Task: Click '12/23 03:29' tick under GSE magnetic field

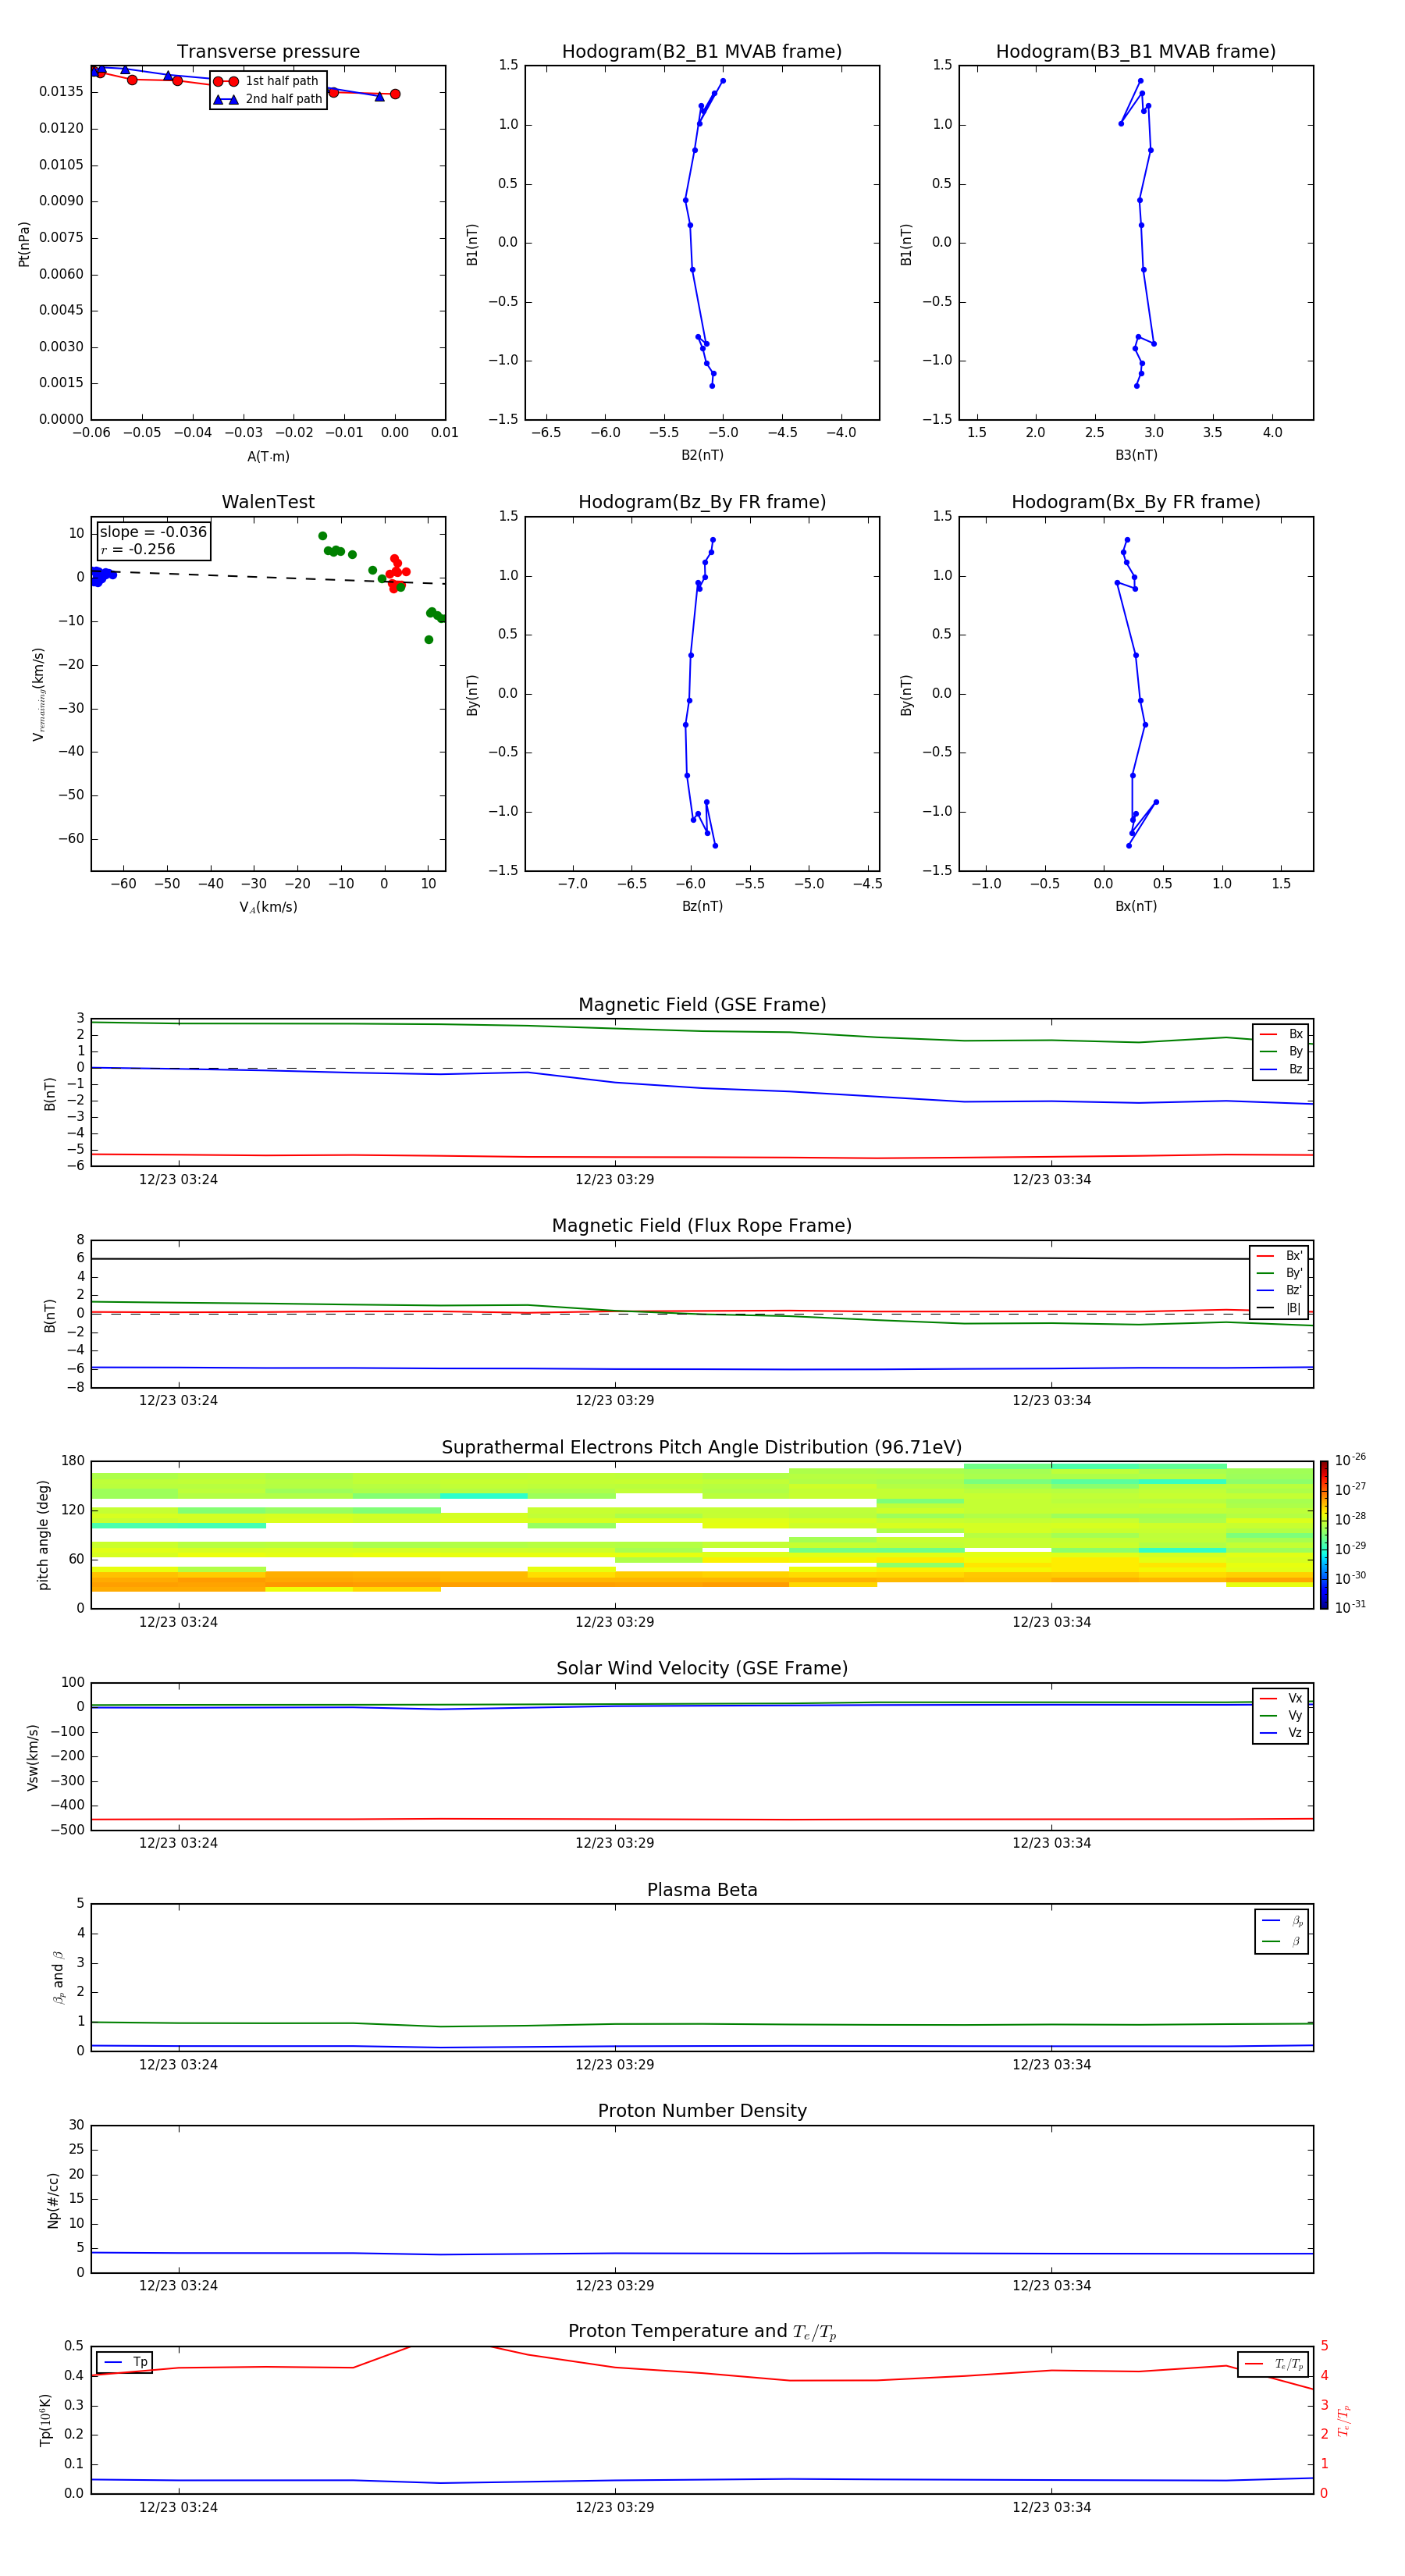Action: tap(614, 1180)
